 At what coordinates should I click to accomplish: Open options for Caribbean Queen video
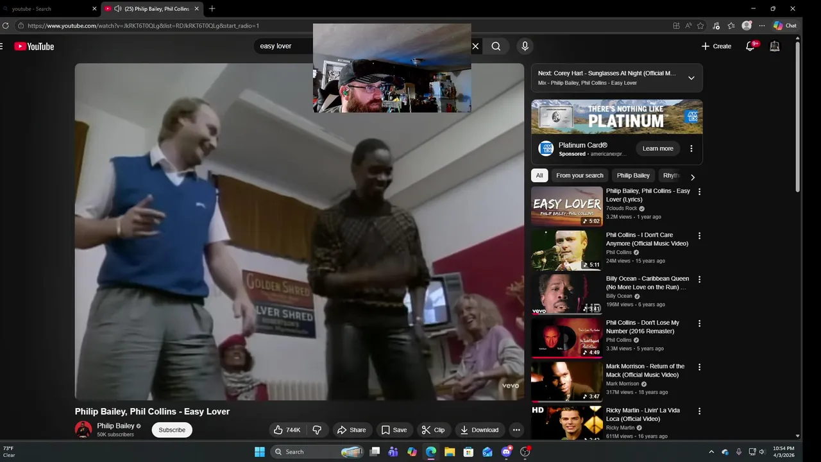tap(699, 279)
